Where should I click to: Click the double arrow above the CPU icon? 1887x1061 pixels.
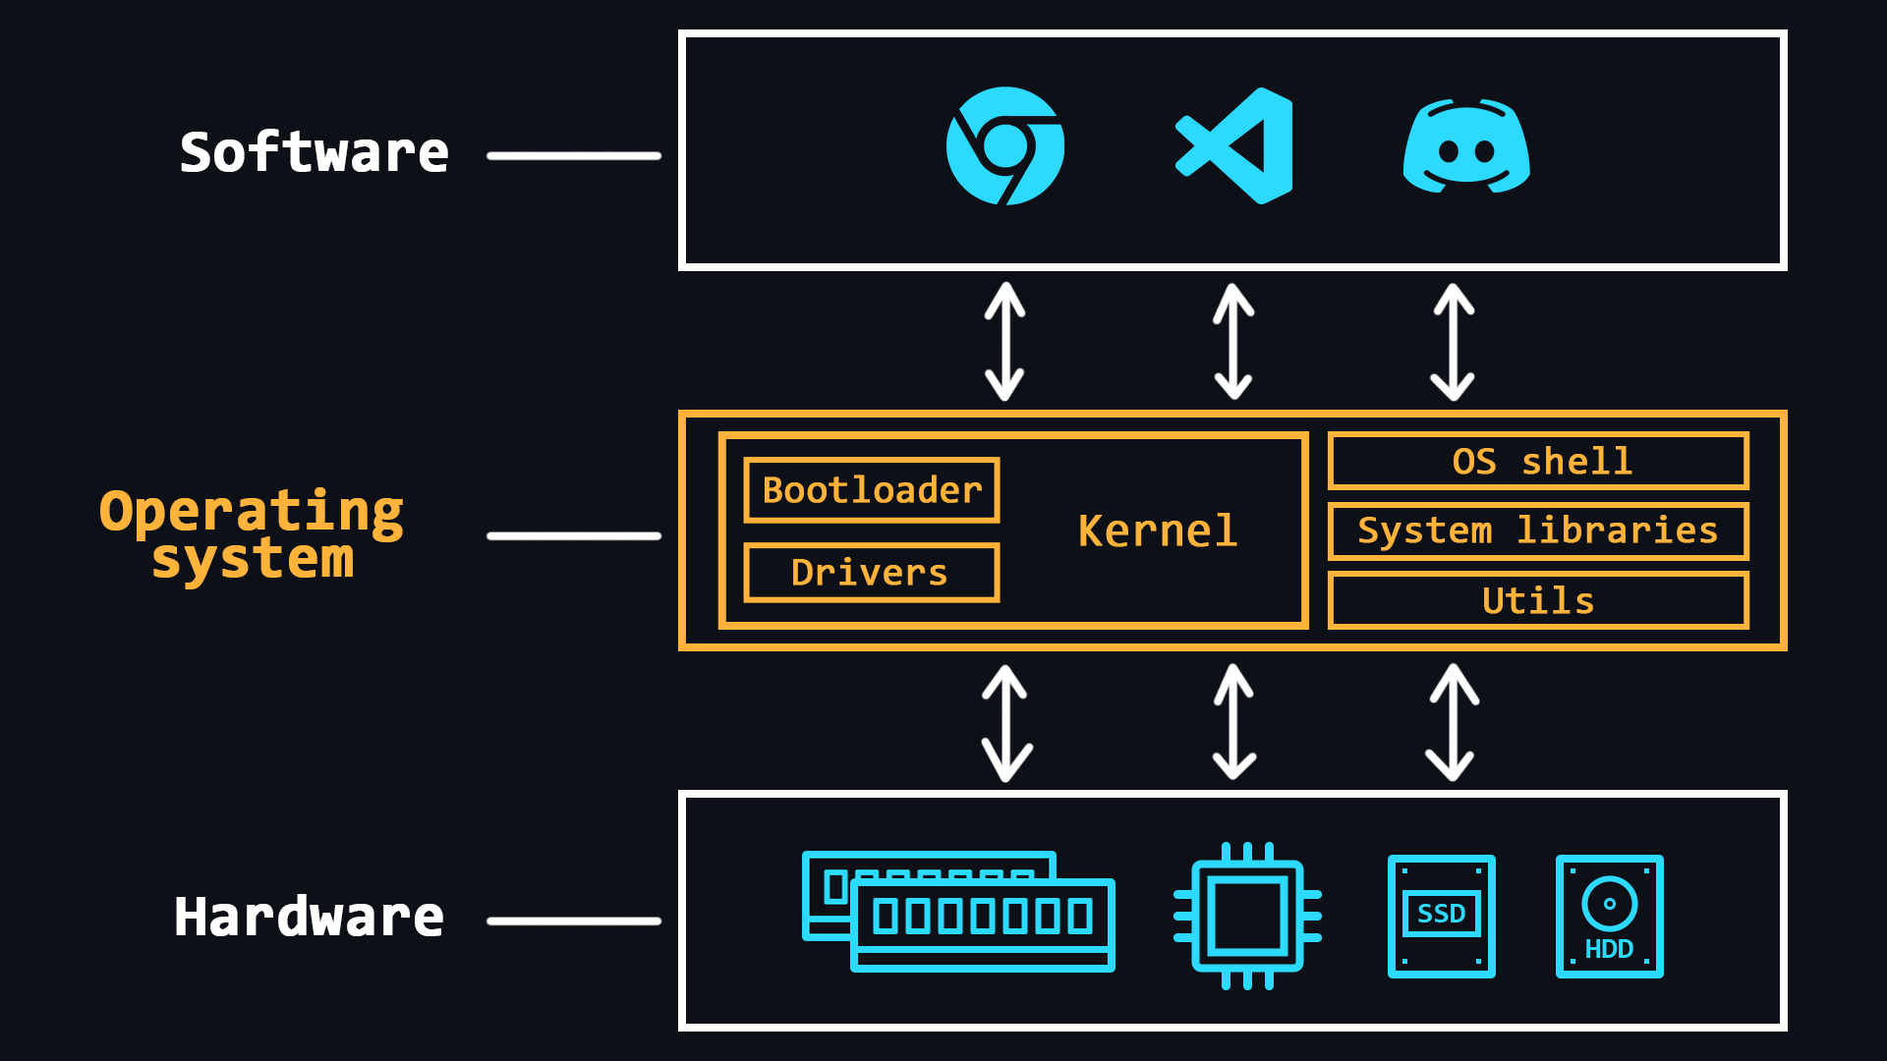point(1233,722)
